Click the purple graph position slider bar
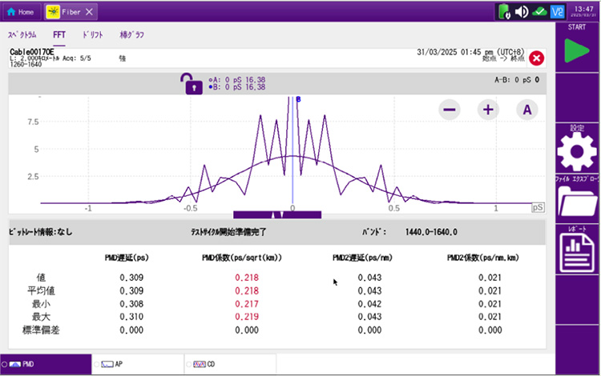Screen dimensions: 601x376 276,214
